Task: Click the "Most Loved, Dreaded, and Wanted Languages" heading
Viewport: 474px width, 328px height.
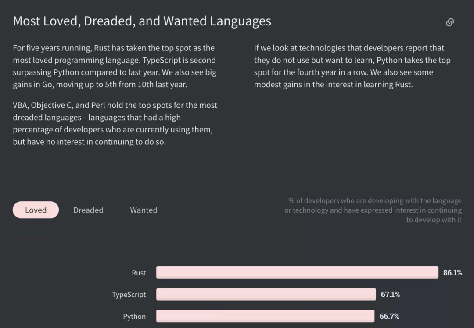Action: 142,21
